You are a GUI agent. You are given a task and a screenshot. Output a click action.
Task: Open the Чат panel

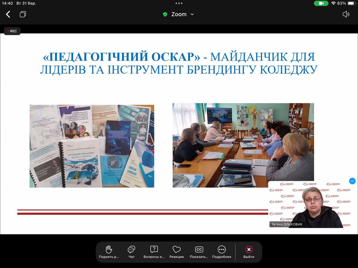(x=131, y=252)
